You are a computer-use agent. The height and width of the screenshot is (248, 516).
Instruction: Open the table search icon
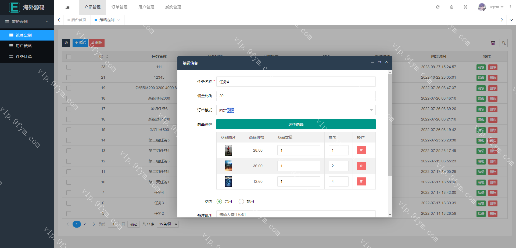[504, 43]
